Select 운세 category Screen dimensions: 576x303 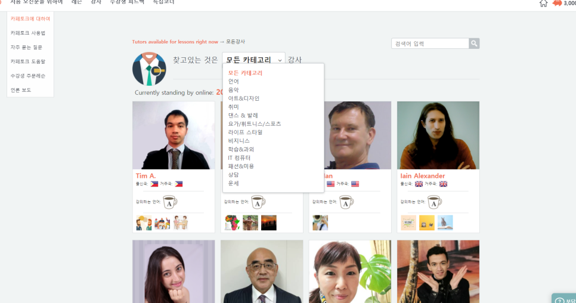pyautogui.click(x=233, y=183)
